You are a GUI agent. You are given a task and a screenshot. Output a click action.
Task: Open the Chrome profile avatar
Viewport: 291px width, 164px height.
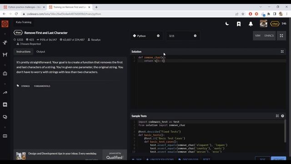(281, 14)
